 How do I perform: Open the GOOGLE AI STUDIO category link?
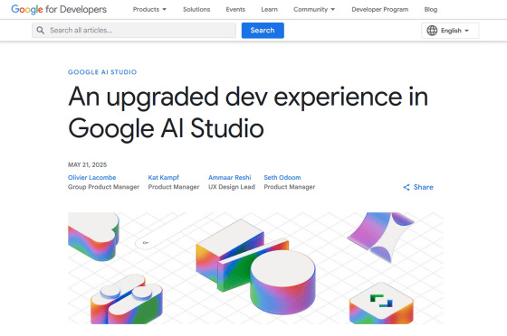tap(102, 72)
